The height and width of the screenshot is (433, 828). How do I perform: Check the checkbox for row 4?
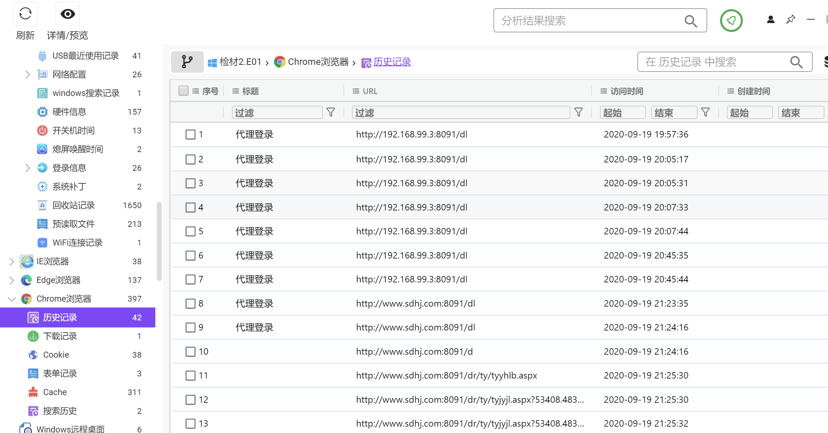[191, 207]
